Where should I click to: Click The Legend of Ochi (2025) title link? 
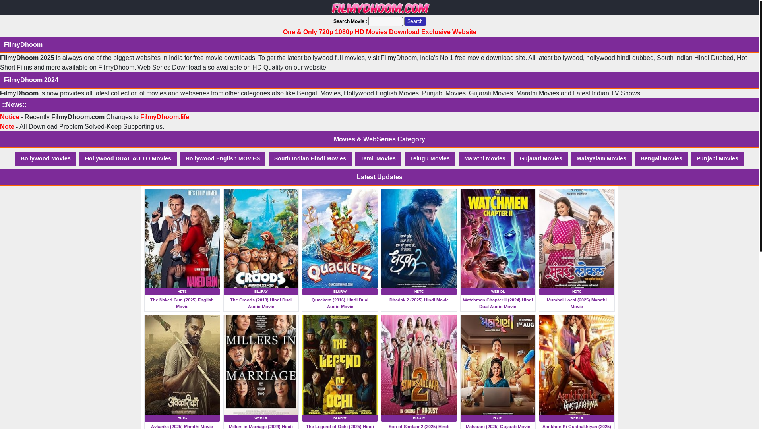[x=340, y=426]
